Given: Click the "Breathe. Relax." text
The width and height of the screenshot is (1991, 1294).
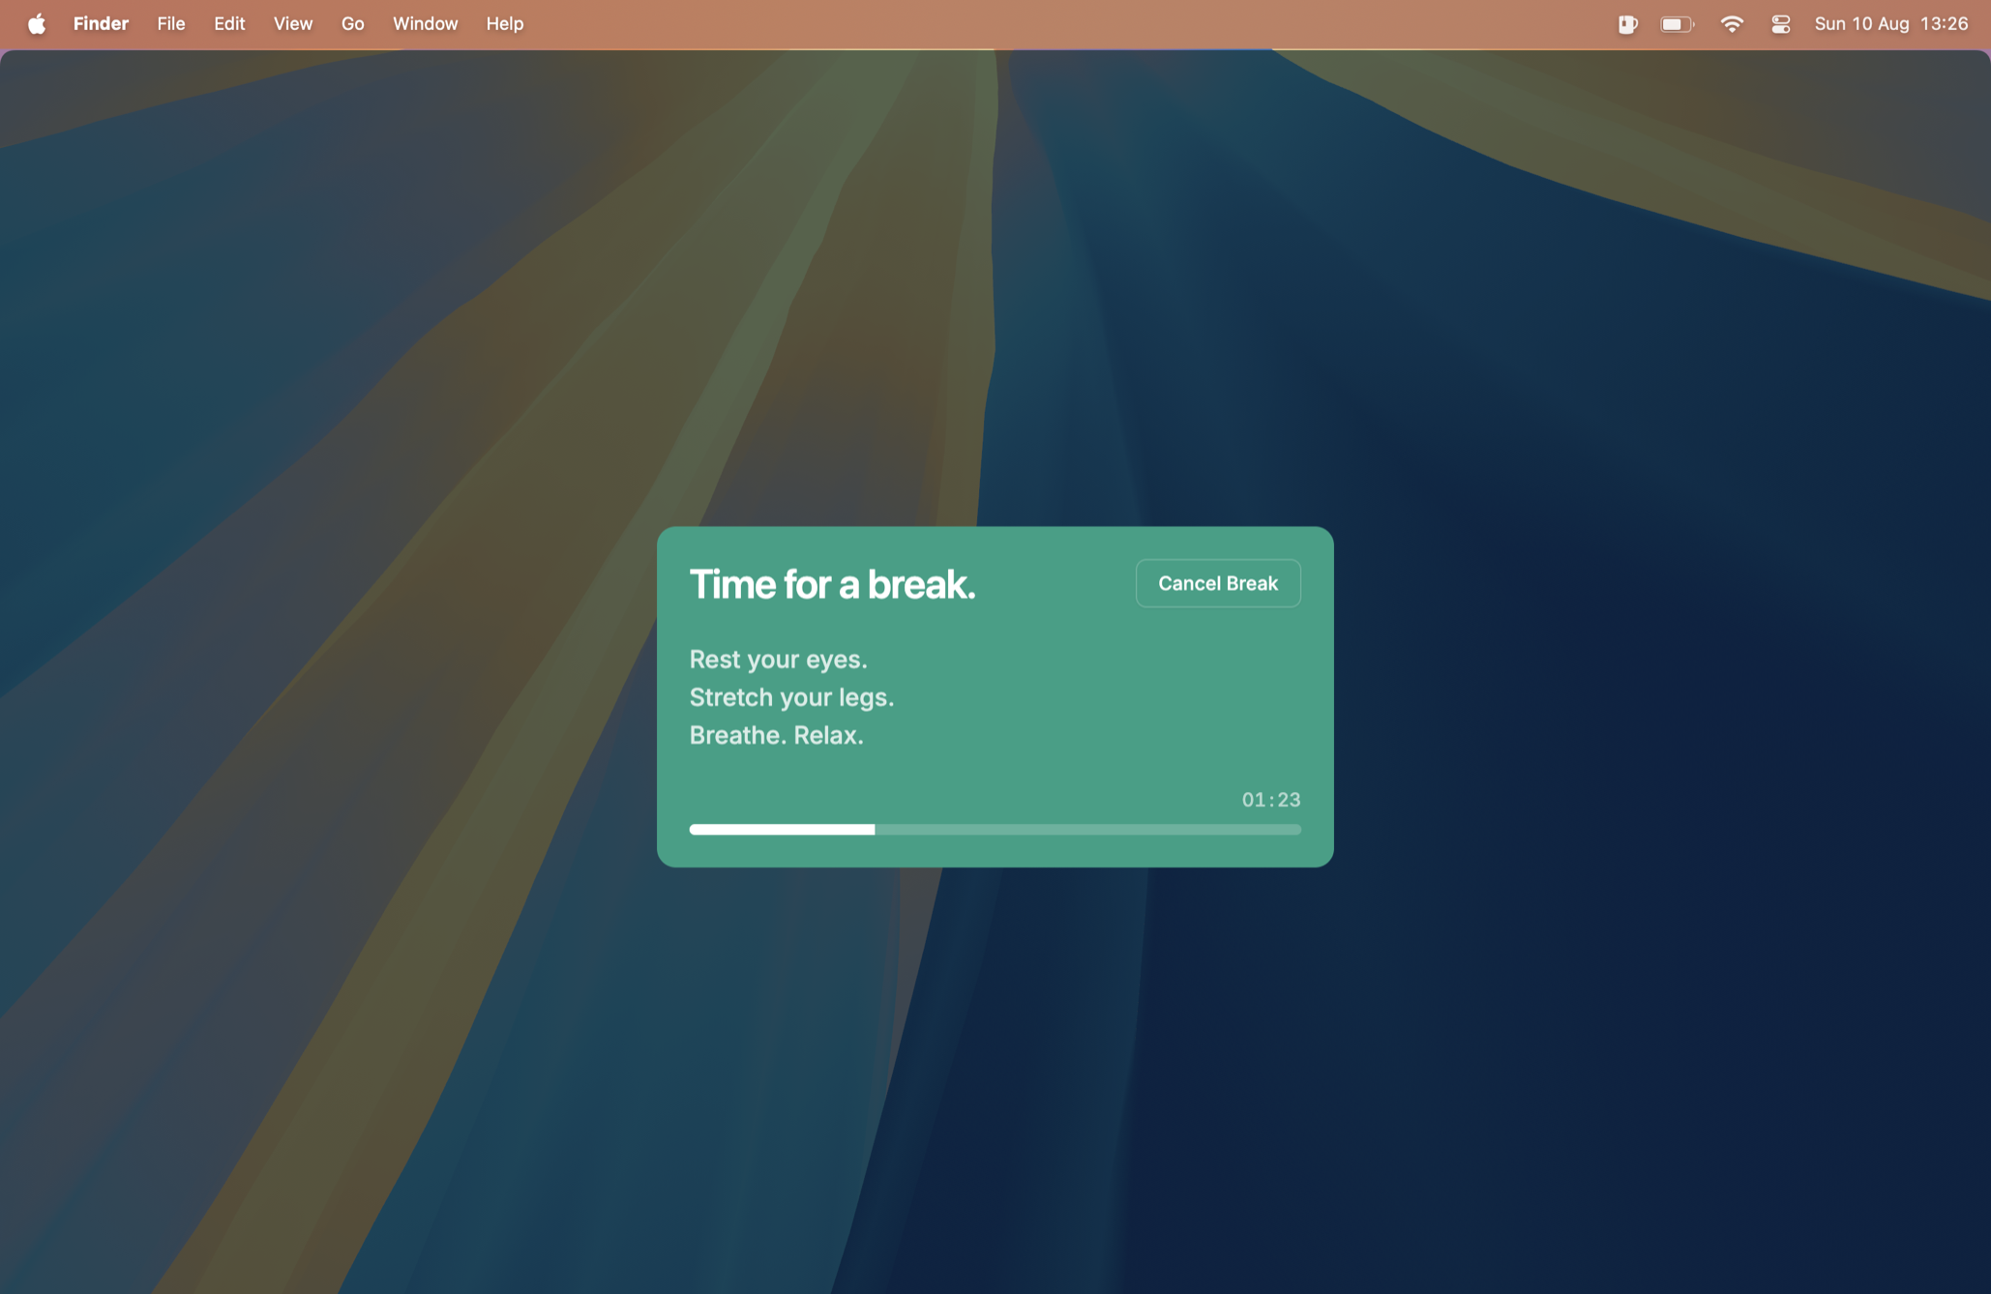Looking at the screenshot, I should pos(776,735).
